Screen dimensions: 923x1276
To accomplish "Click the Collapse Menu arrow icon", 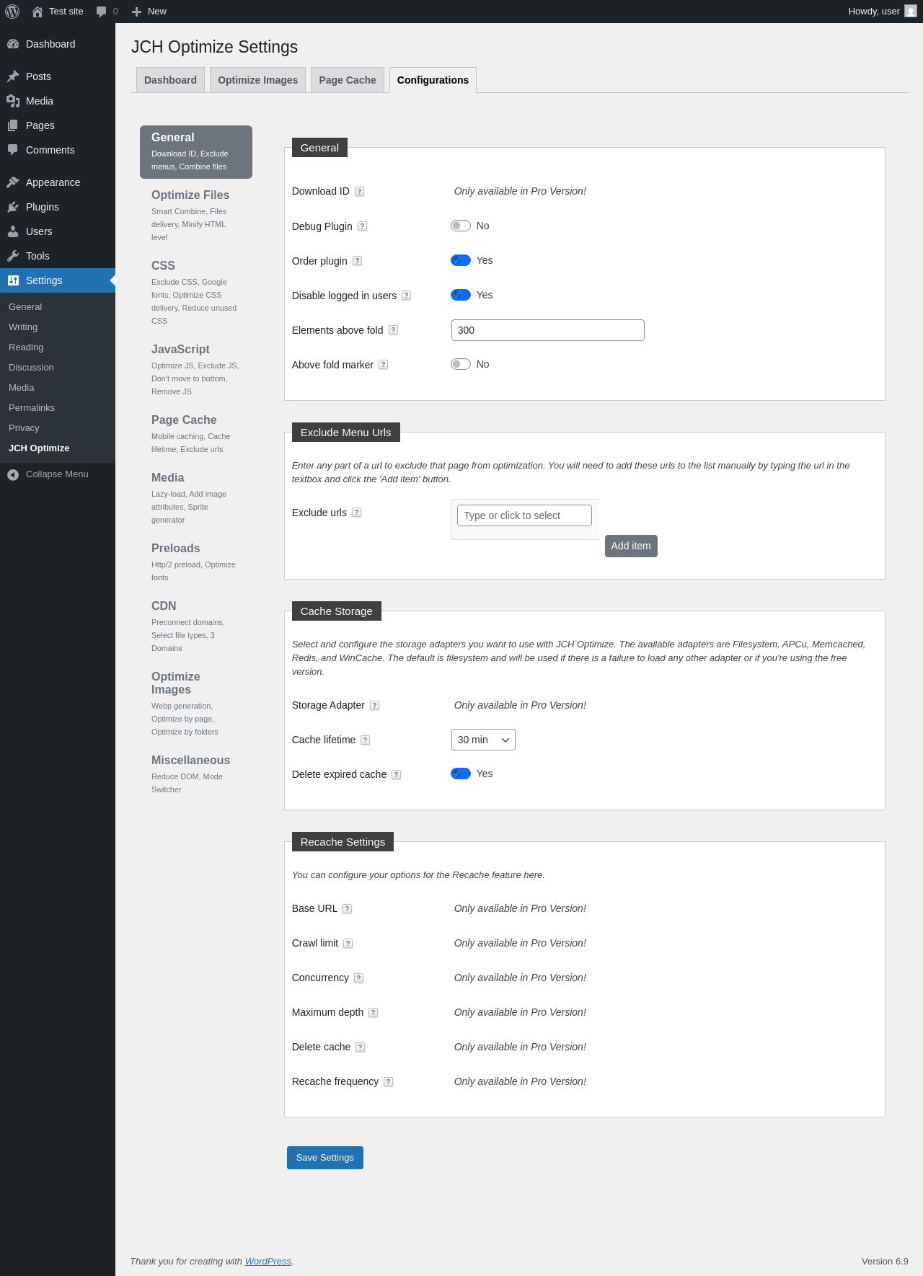I will [13, 474].
